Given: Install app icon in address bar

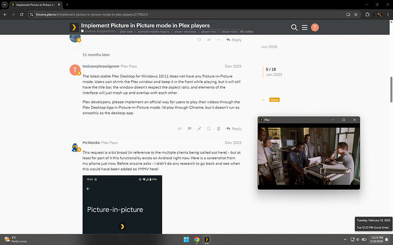Looking at the screenshot, I should 348,15.
